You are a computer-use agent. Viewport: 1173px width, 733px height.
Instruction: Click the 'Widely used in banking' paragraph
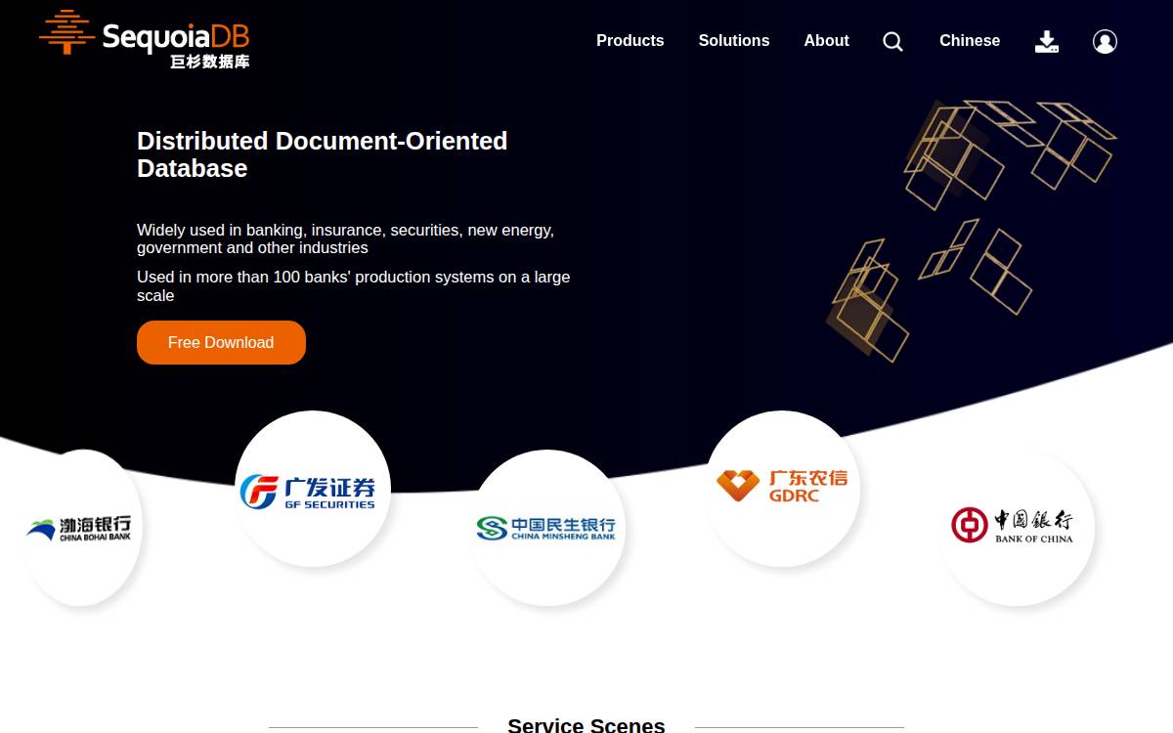(345, 238)
